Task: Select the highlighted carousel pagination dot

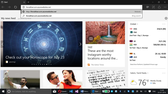Action: tap(47, 64)
